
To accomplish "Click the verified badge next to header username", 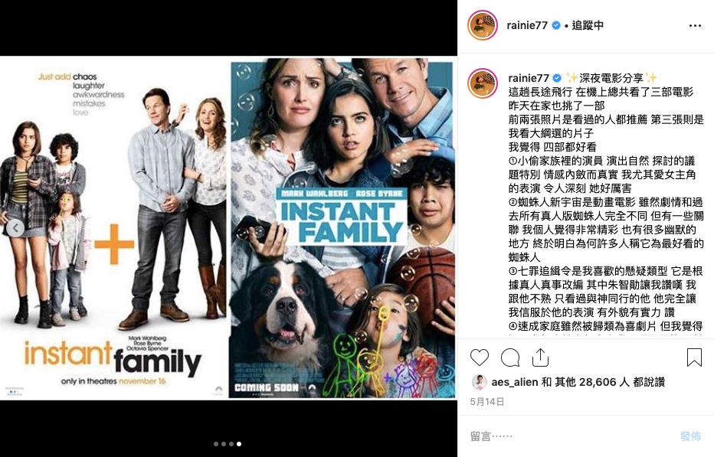I will (x=556, y=25).
